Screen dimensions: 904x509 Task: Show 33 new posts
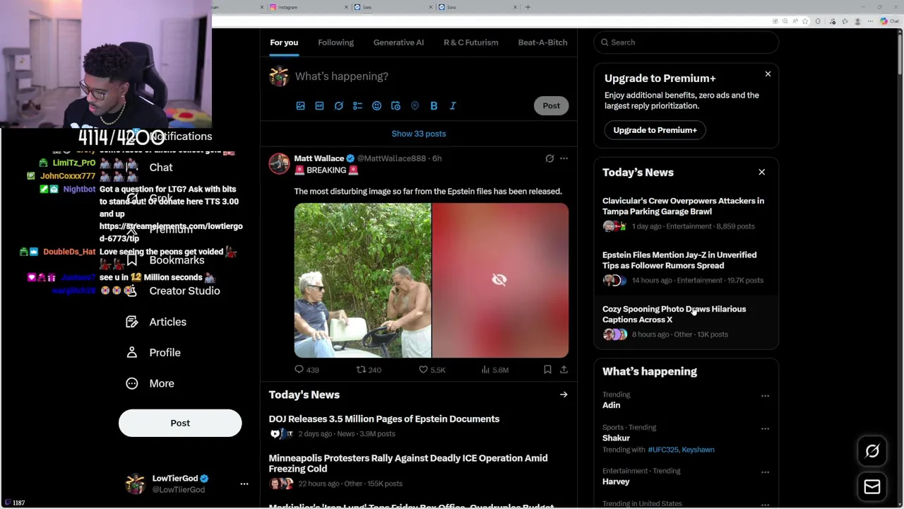(419, 134)
